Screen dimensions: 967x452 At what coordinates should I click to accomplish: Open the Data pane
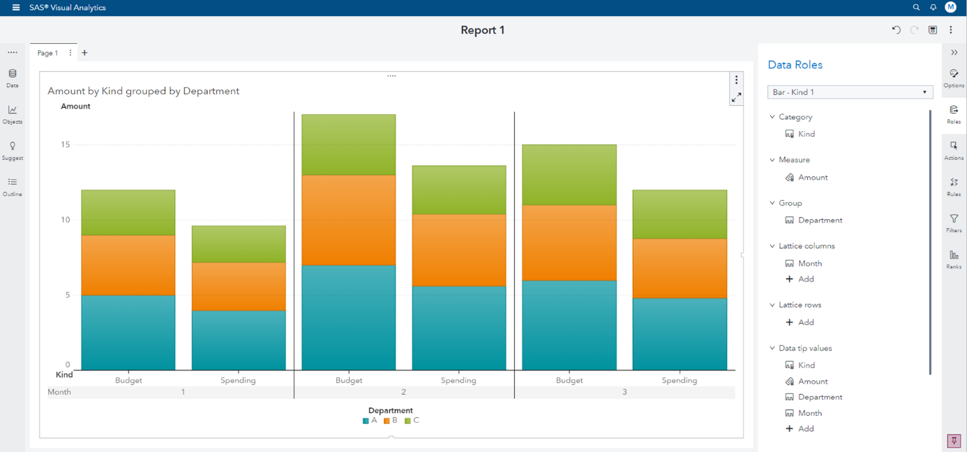[x=12, y=77]
